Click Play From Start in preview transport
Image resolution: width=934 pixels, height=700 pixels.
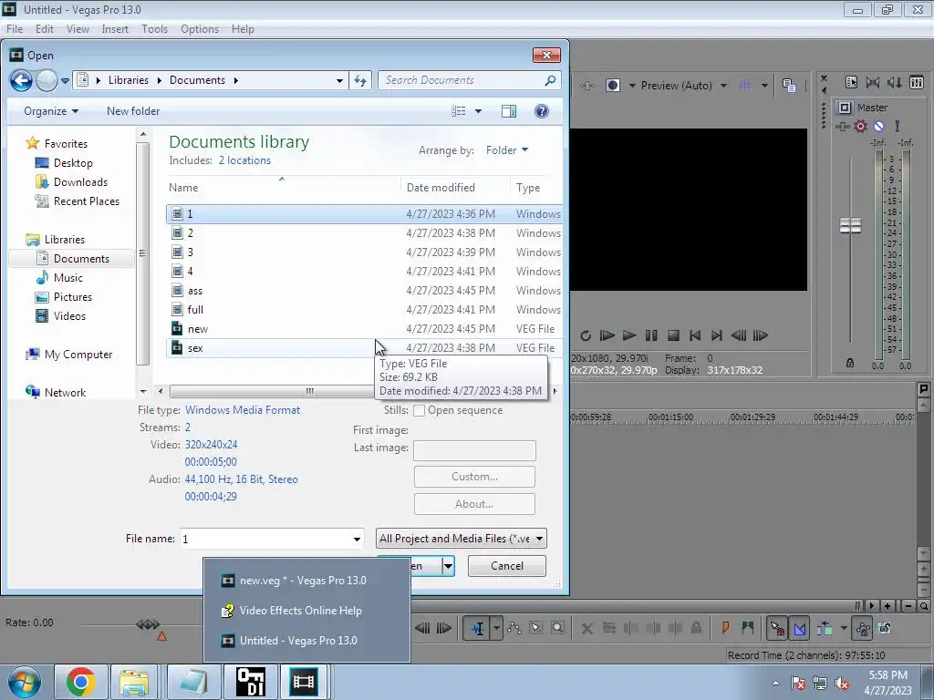[x=607, y=335]
